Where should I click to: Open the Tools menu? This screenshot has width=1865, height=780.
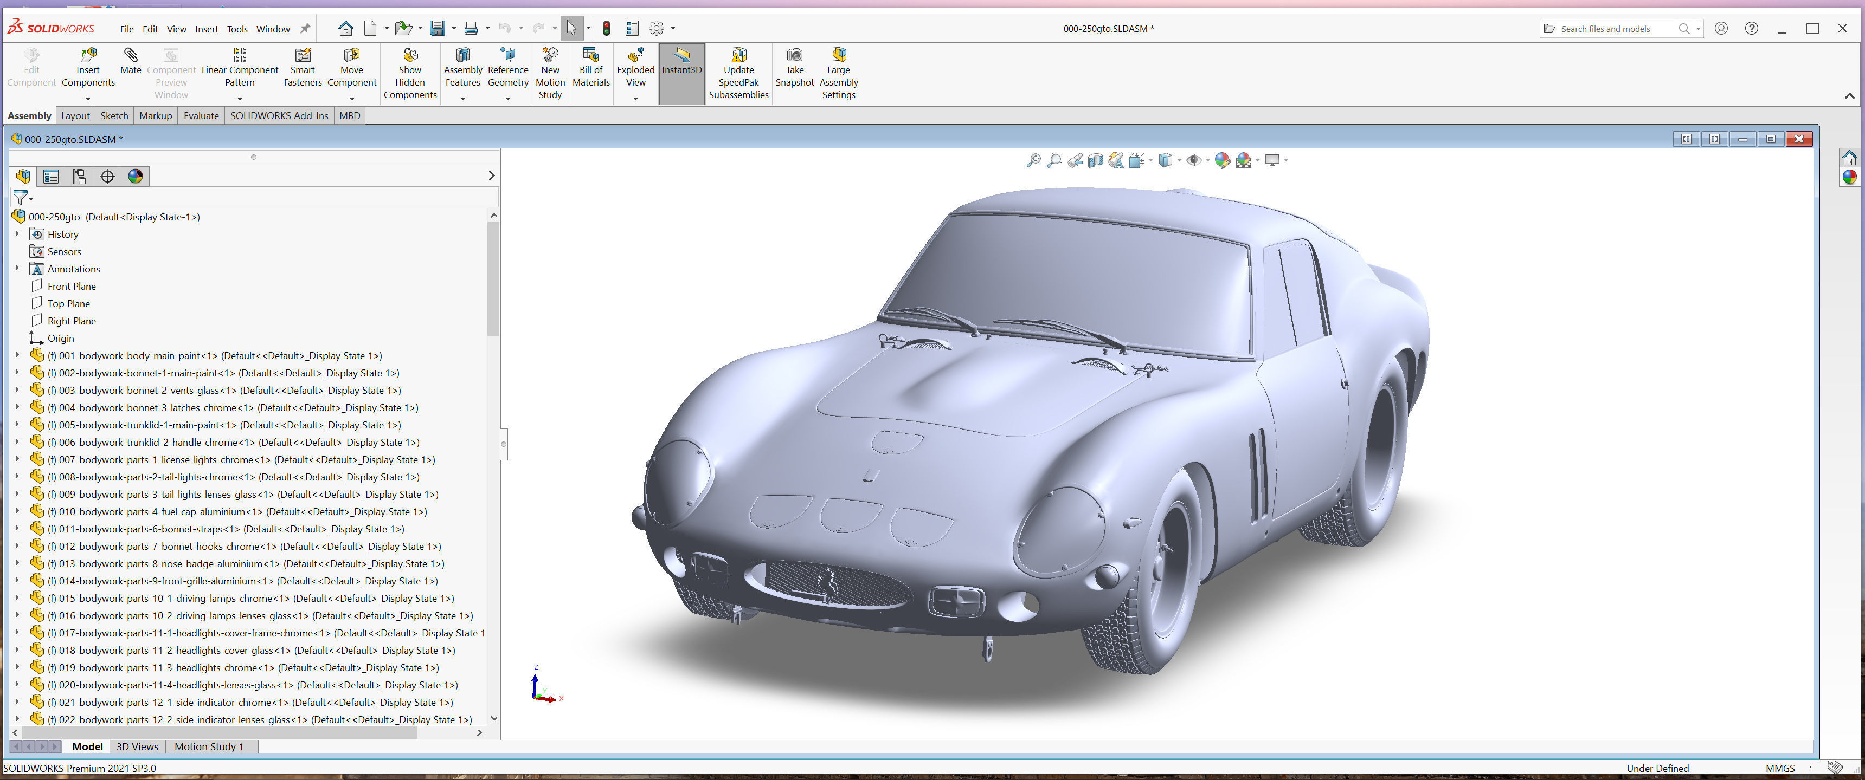click(x=237, y=29)
